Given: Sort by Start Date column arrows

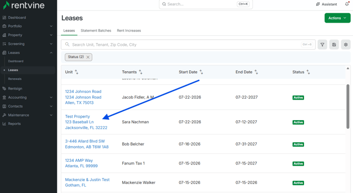Looking at the screenshot, I should 201,72.
